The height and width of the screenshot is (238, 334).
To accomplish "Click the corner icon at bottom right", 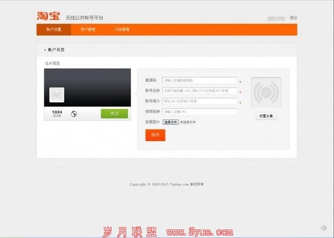I will click(324, 228).
